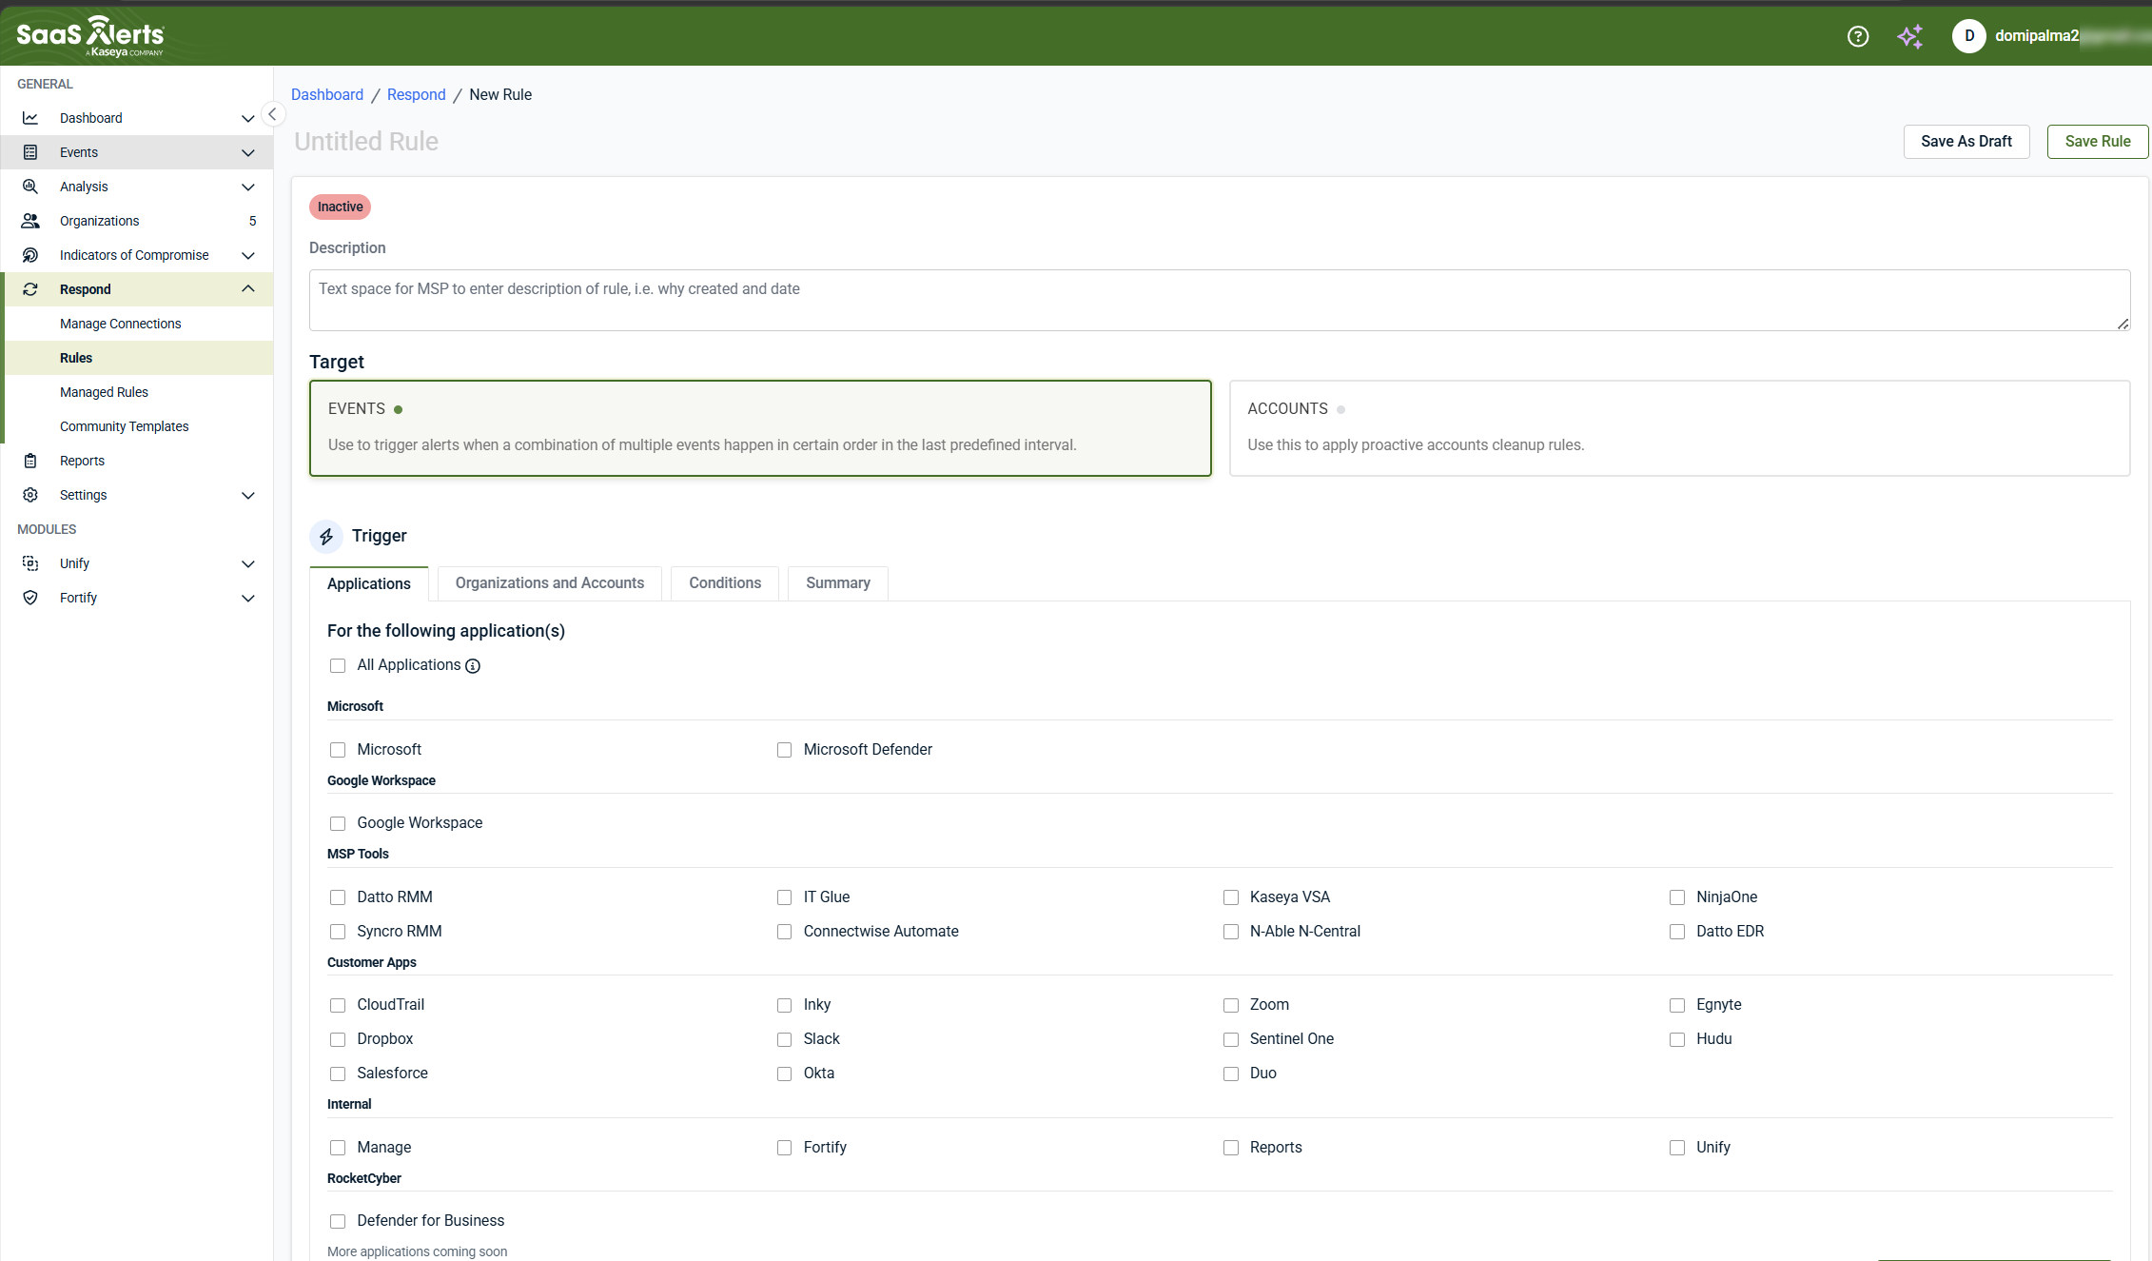Open the user avatar D icon
Image resolution: width=2152 pixels, height=1261 pixels.
tap(1969, 36)
